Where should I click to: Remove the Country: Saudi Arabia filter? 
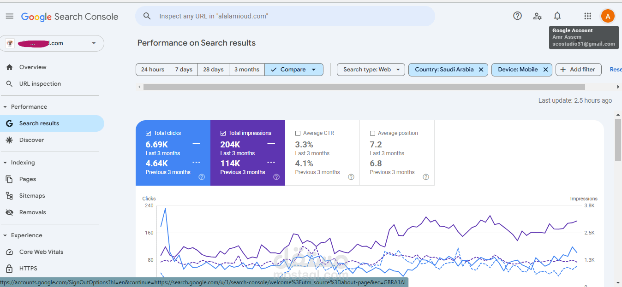(481, 70)
